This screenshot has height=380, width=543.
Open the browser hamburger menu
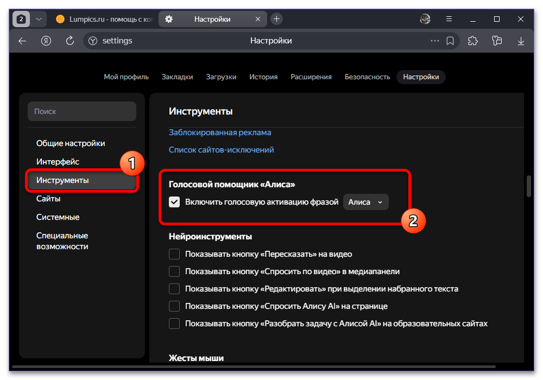pos(449,19)
